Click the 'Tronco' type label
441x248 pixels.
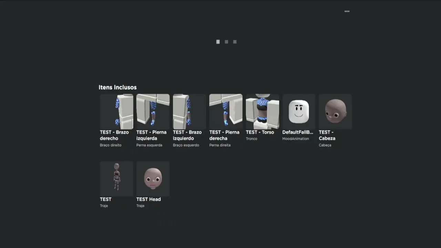(x=252, y=138)
